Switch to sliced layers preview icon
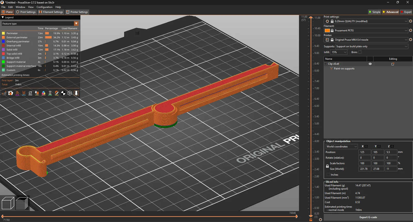Image resolution: width=413 pixels, height=222 pixels. (22, 203)
